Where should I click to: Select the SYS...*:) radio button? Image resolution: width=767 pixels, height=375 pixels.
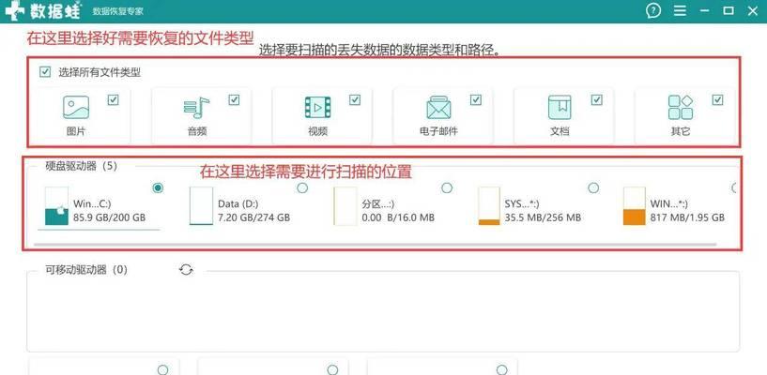coord(593,188)
